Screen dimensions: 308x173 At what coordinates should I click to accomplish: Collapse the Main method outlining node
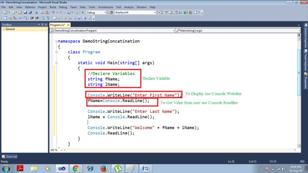tap(56, 63)
